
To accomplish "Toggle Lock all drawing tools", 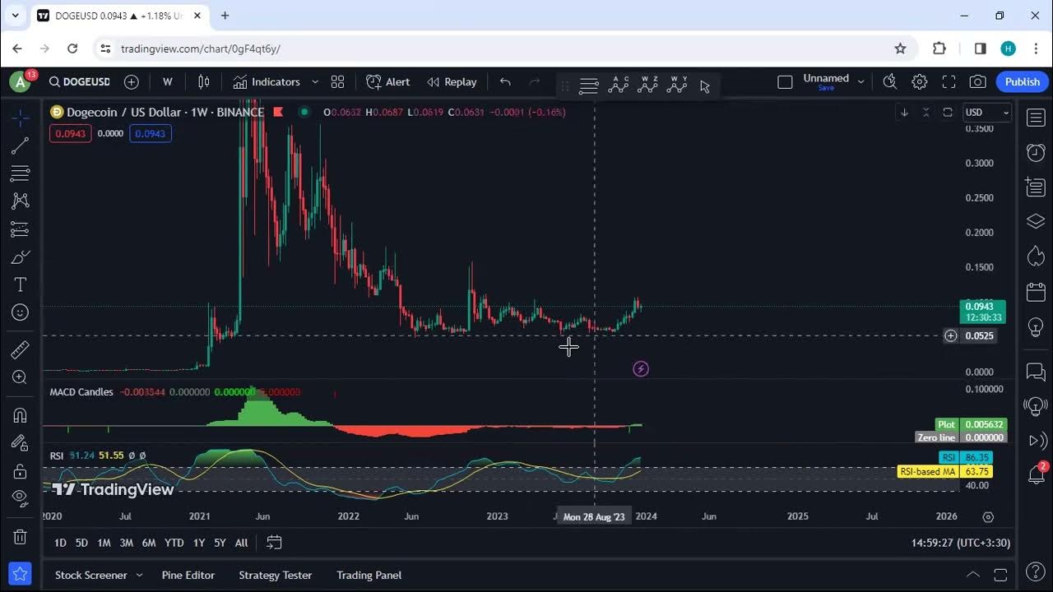I will click(x=20, y=471).
